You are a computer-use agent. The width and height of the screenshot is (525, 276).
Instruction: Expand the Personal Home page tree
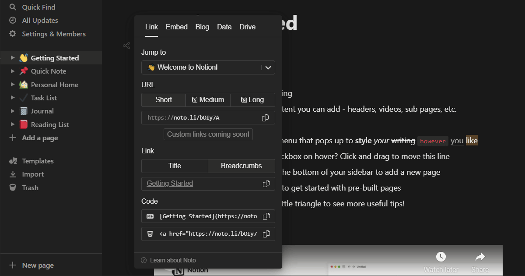pos(13,85)
